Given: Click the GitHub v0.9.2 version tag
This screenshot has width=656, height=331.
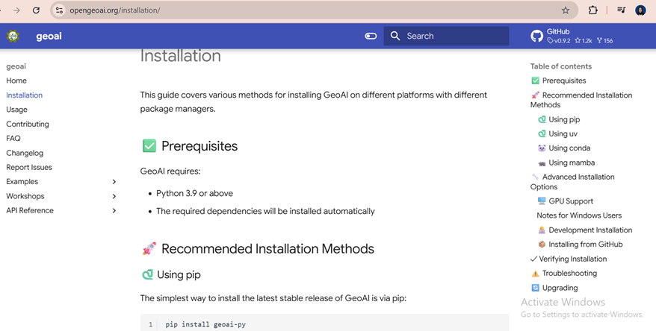Looking at the screenshot, I should pos(559,40).
